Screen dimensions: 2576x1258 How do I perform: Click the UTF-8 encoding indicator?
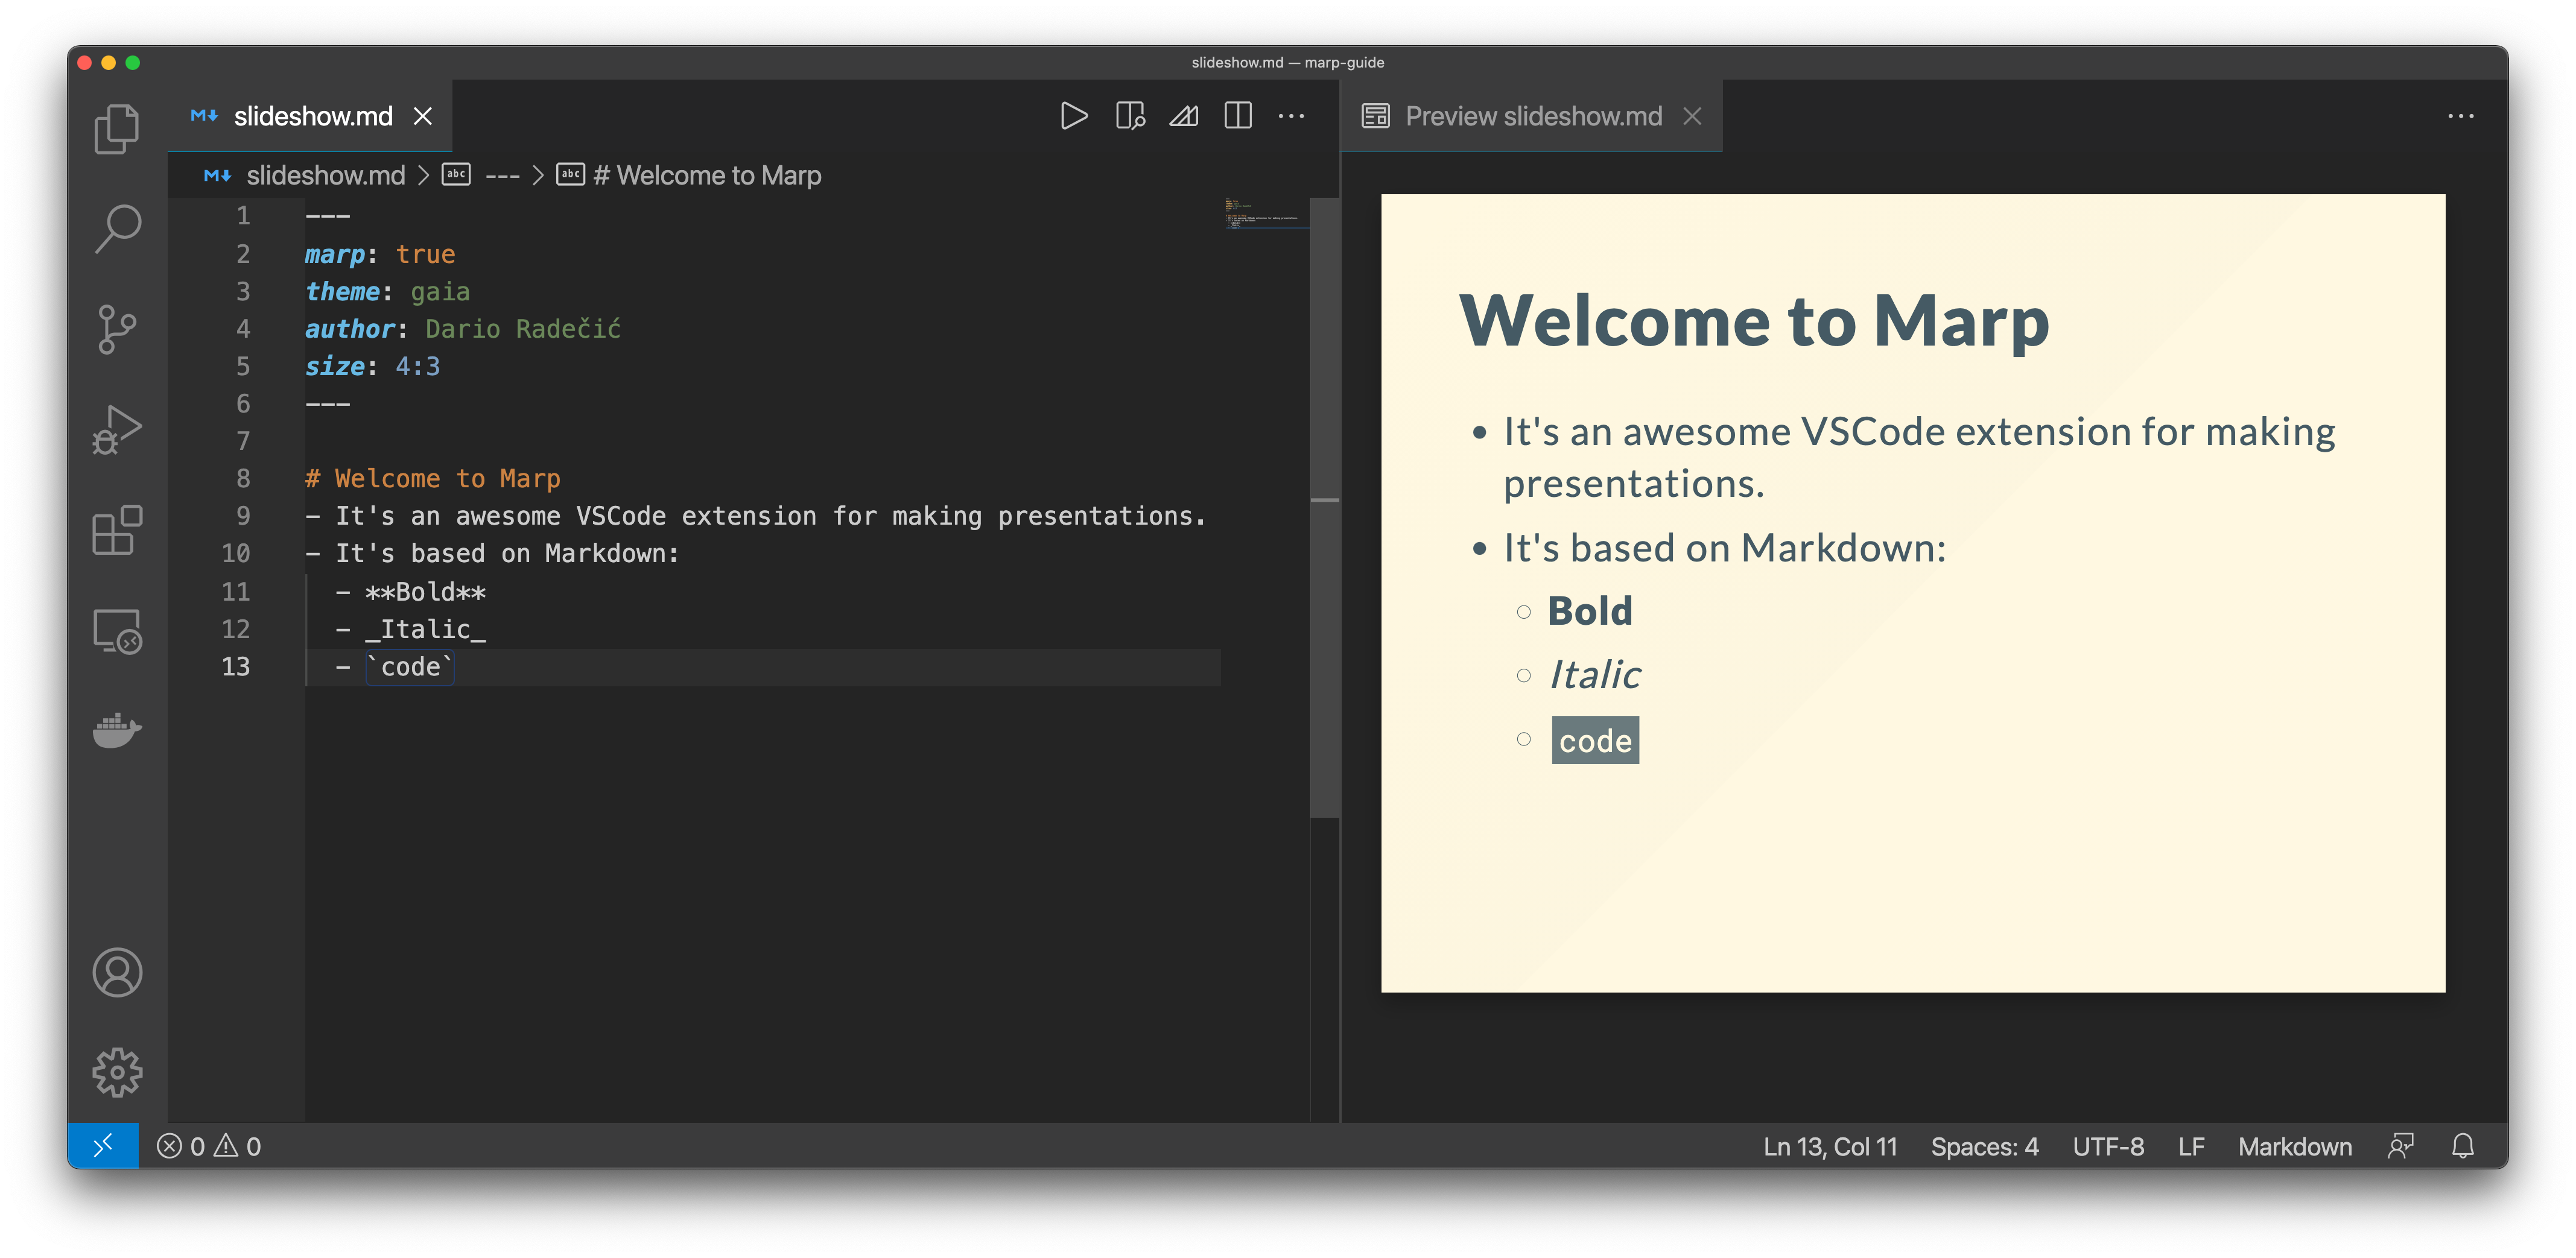2108,1146
